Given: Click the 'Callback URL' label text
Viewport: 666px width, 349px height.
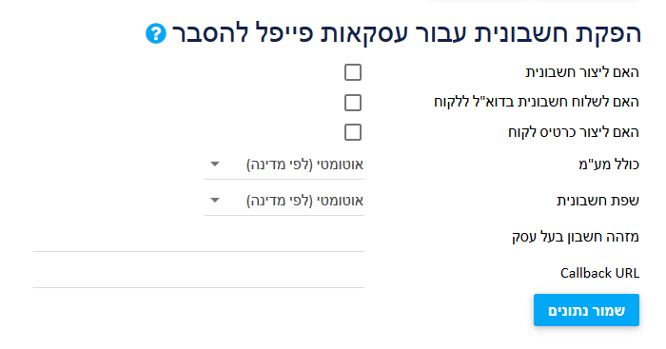Looking at the screenshot, I should pyautogui.click(x=599, y=273).
